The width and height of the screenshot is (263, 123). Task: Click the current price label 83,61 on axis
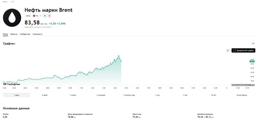pyautogui.click(x=252, y=61)
